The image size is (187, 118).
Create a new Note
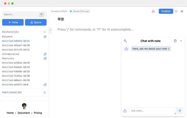click(13, 22)
